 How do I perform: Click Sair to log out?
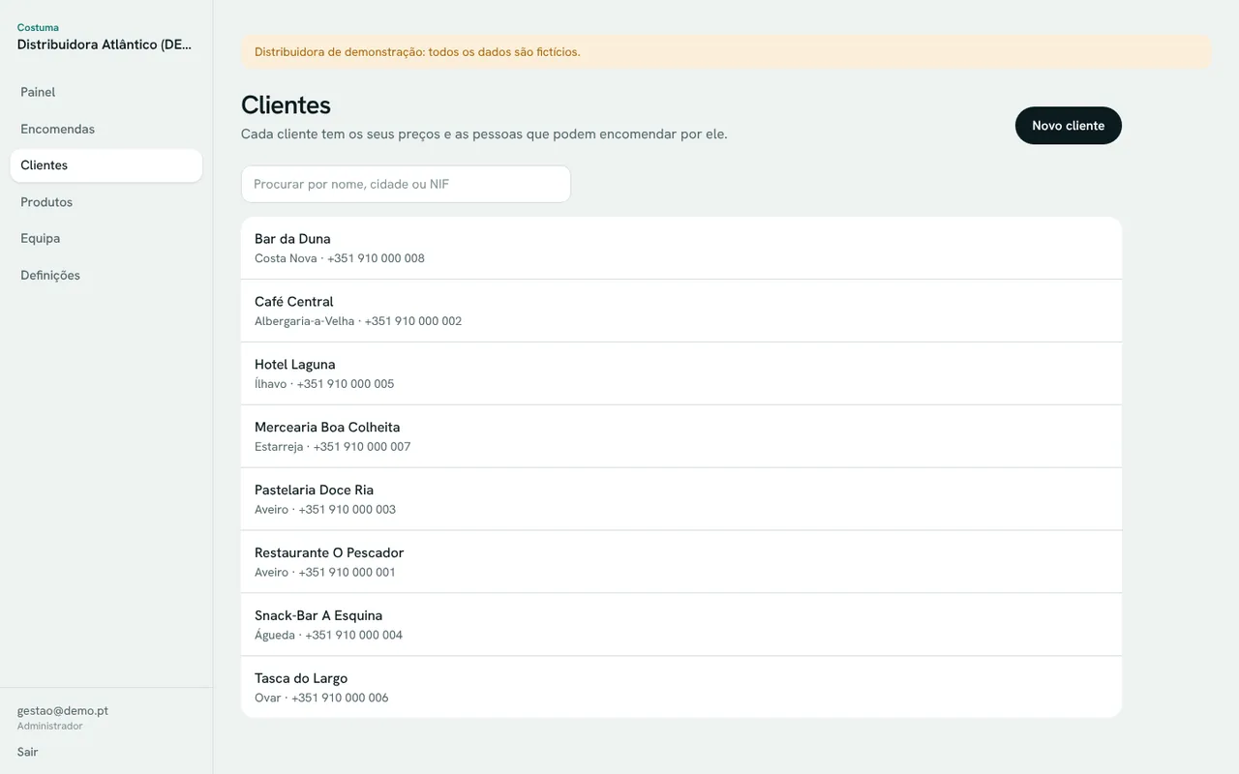click(28, 752)
